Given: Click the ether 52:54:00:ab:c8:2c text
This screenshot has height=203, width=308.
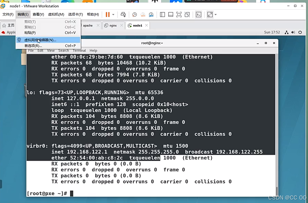Looking at the screenshot, I should point(87,158).
